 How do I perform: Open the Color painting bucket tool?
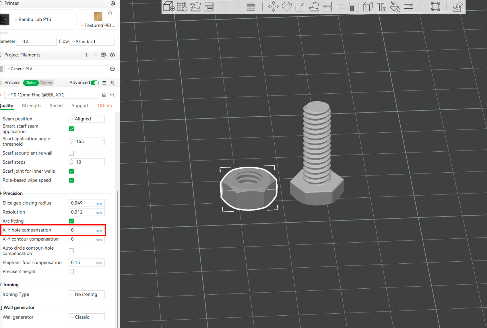tap(395, 6)
